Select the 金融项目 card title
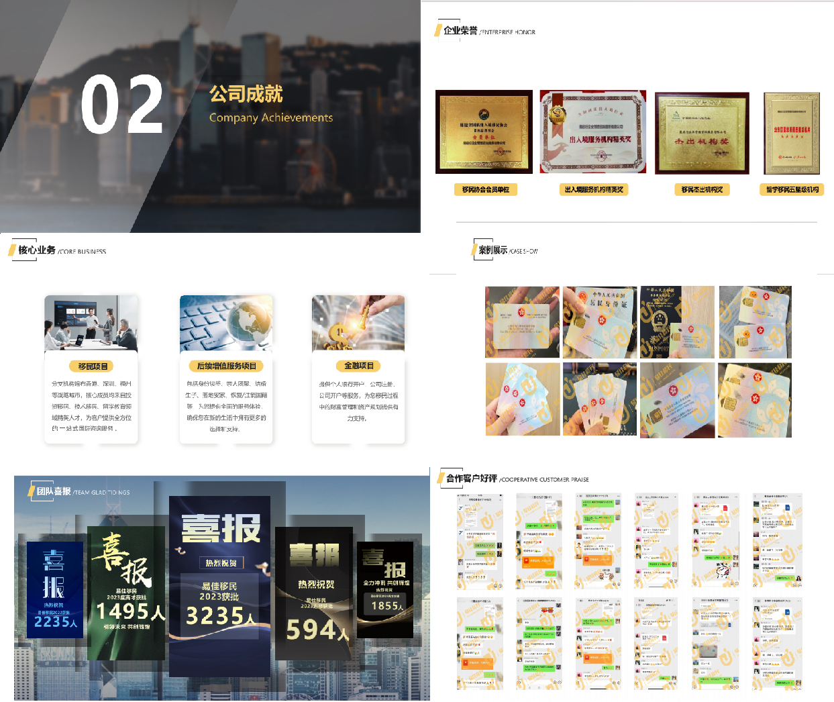Screen dimensions: 834x702 358,366
